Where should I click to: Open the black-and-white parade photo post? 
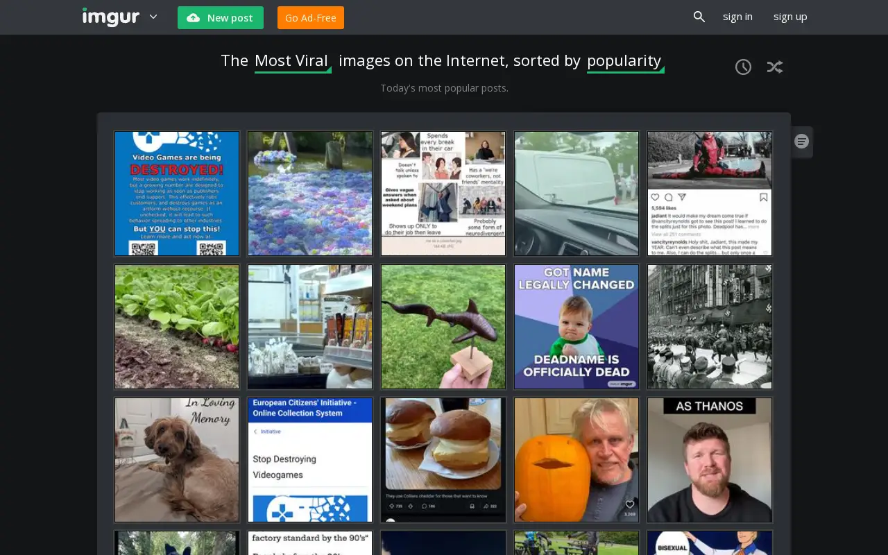(710, 327)
